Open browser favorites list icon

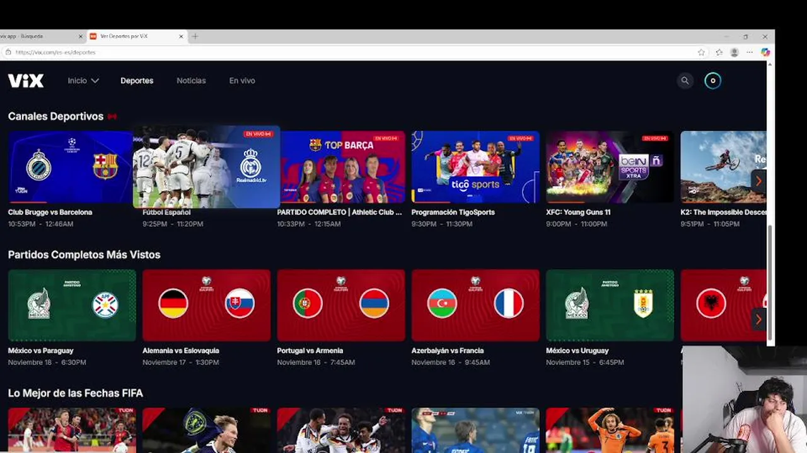(x=719, y=52)
